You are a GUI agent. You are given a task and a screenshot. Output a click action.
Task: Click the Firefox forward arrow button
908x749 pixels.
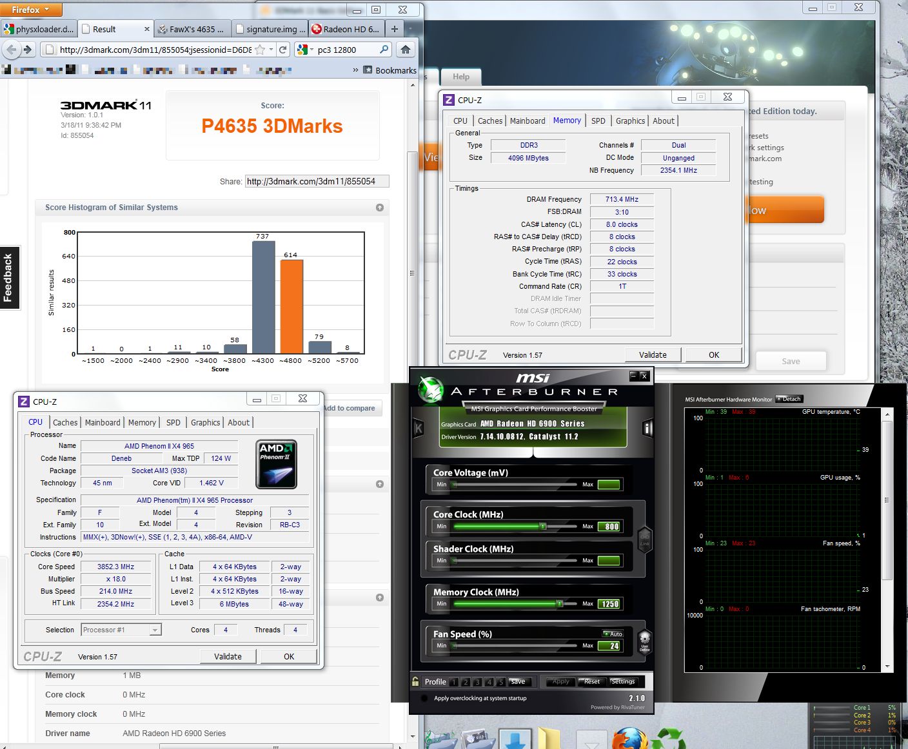27,50
